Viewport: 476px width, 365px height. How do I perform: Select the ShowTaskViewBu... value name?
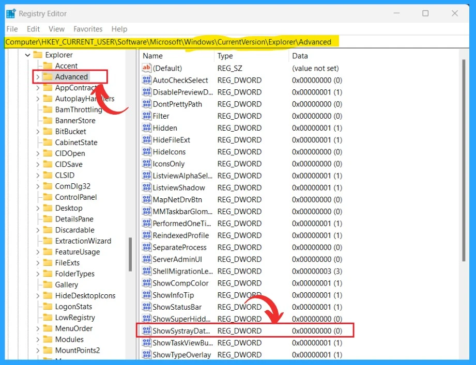click(x=183, y=343)
